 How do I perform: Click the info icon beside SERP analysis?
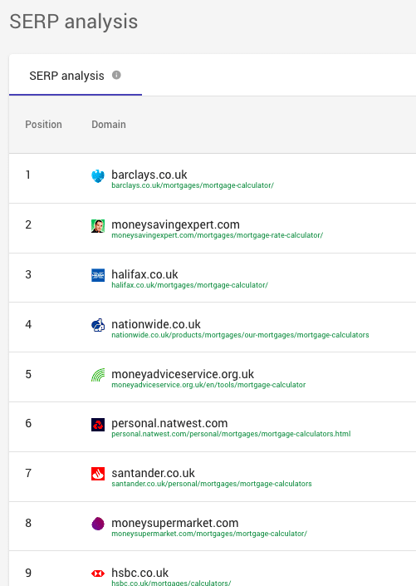pos(116,75)
